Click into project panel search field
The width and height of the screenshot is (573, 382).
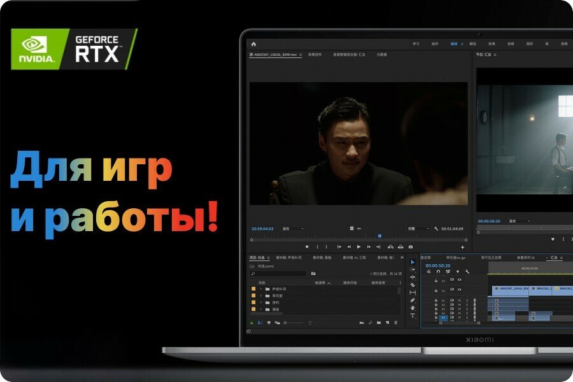(278, 273)
